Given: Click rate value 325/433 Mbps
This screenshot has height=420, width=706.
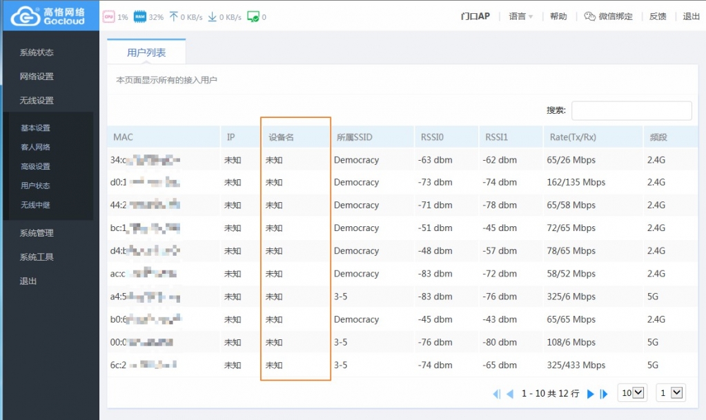Looking at the screenshot, I should coord(576,365).
